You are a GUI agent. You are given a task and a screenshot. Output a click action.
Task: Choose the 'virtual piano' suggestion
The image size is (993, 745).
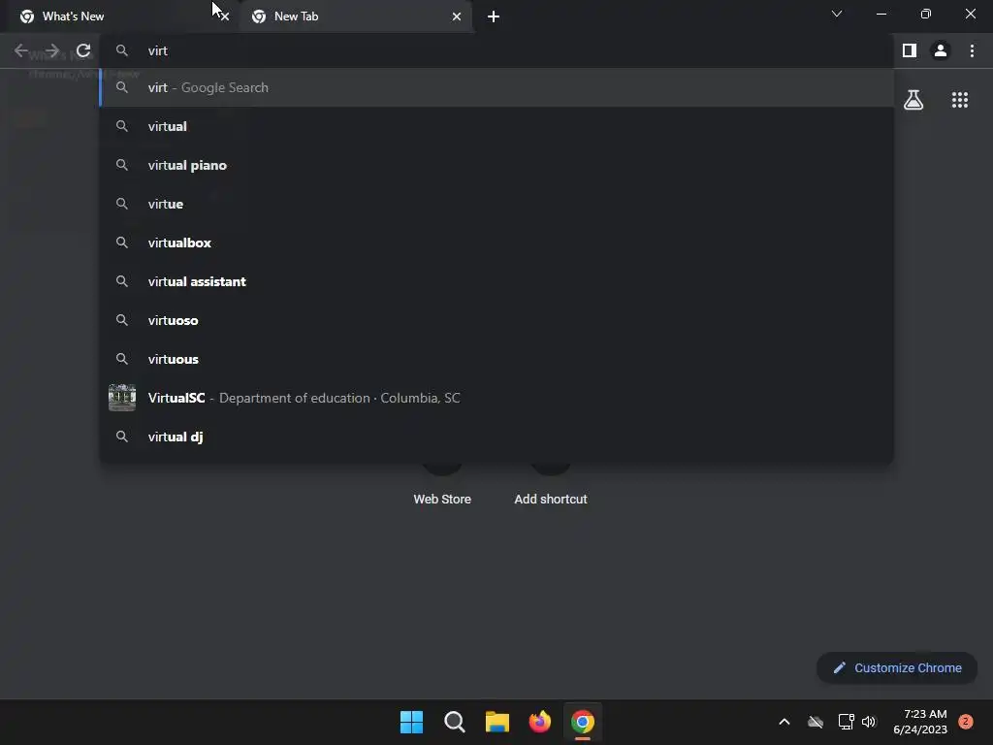497,165
